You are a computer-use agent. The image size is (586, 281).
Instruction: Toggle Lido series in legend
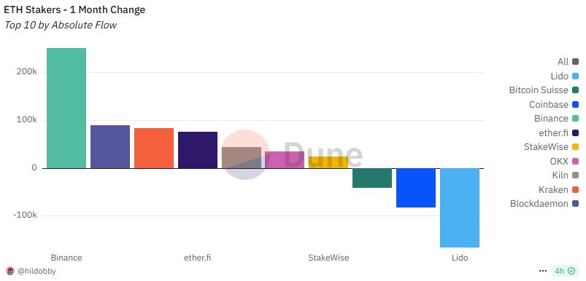tap(564, 76)
